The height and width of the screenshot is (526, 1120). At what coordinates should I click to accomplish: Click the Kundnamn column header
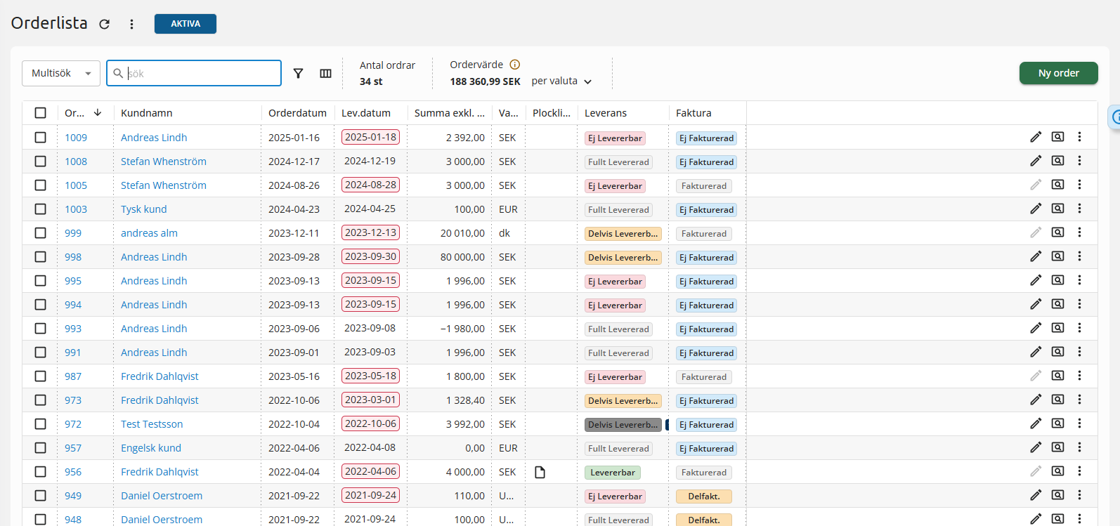pos(146,113)
